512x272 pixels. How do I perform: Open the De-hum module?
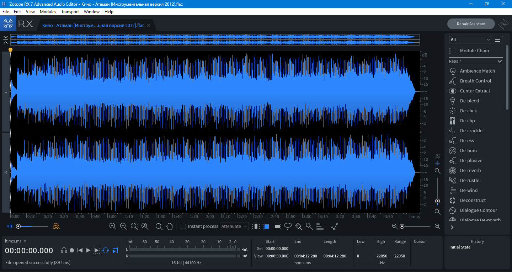pyautogui.click(x=468, y=151)
